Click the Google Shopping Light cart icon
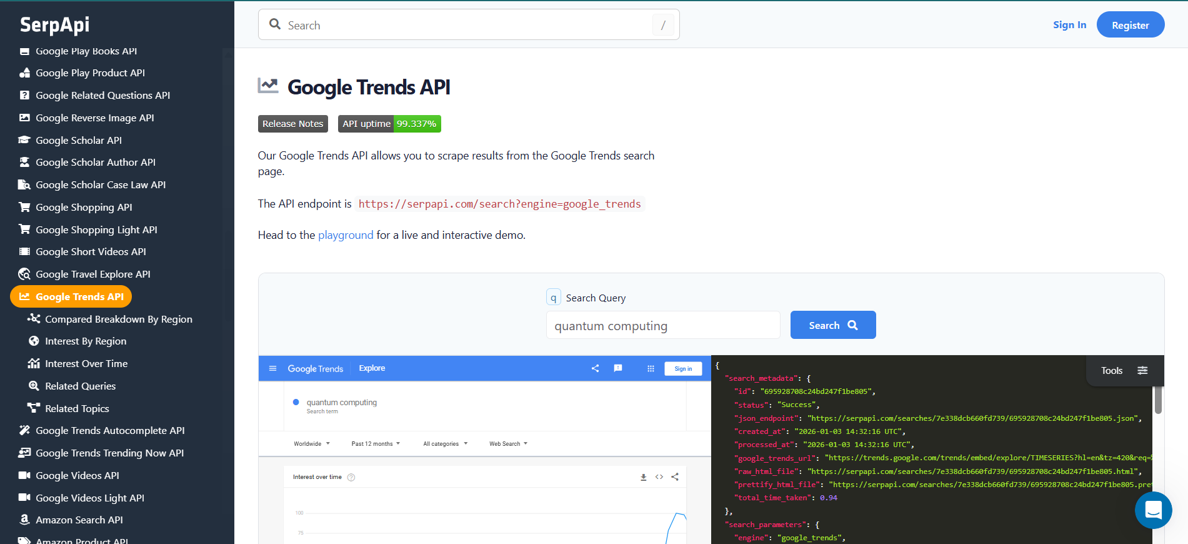The image size is (1188, 544). coord(24,229)
